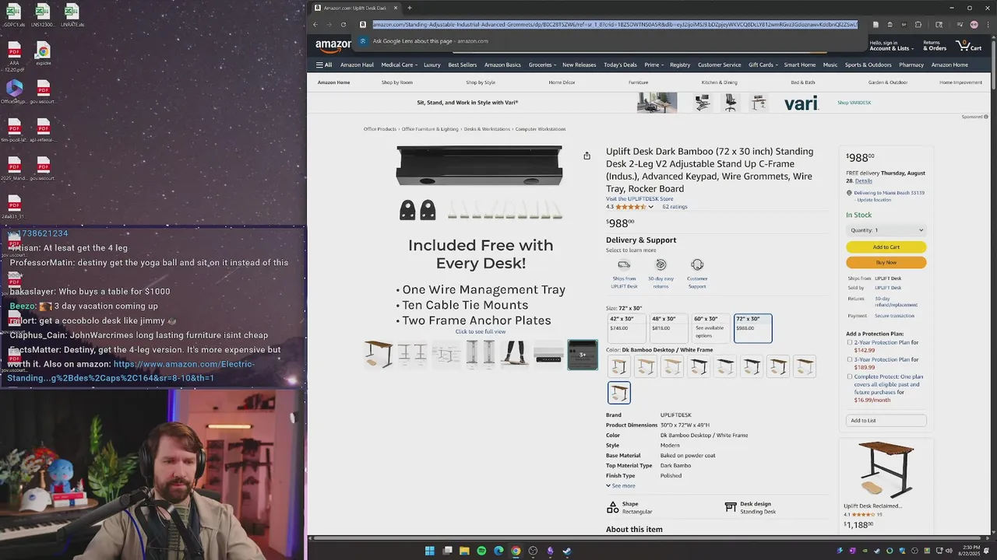Visit the UPLIFTDESK Store link
997x560 pixels.
pyautogui.click(x=639, y=199)
